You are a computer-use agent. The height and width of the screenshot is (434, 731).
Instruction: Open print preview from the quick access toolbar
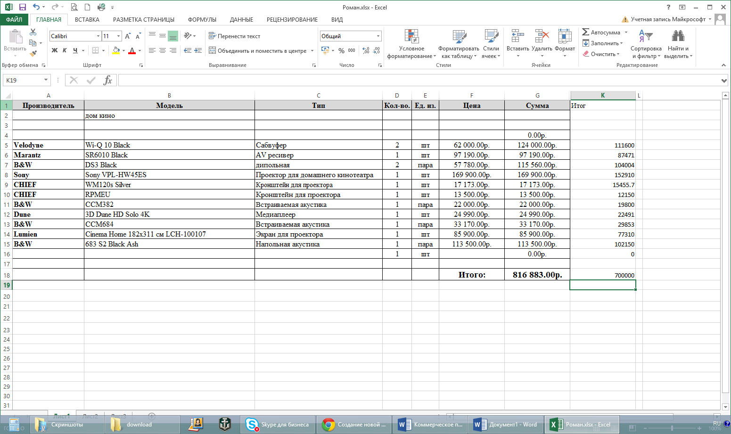(74, 7)
